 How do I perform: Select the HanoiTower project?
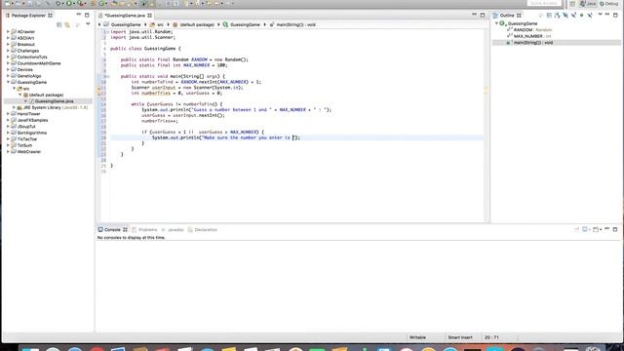point(28,114)
